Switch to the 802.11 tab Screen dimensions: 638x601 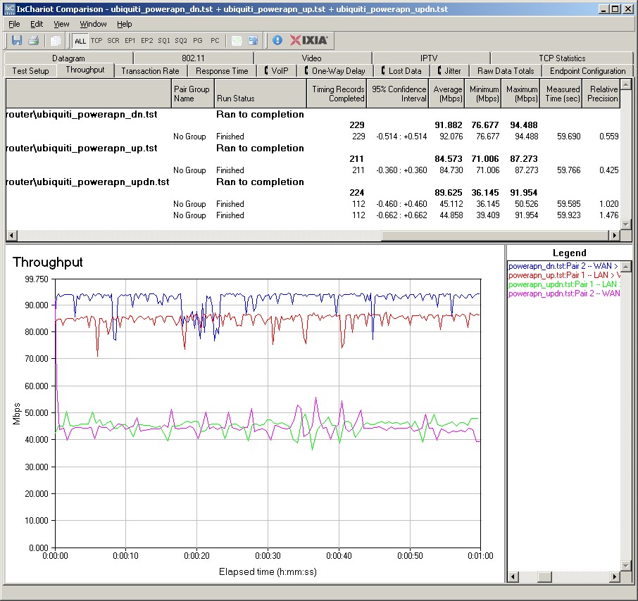[193, 58]
